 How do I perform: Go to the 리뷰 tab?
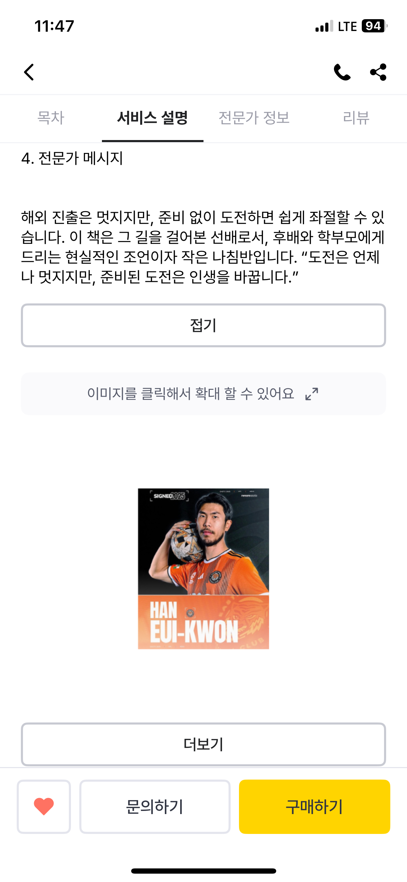(356, 118)
